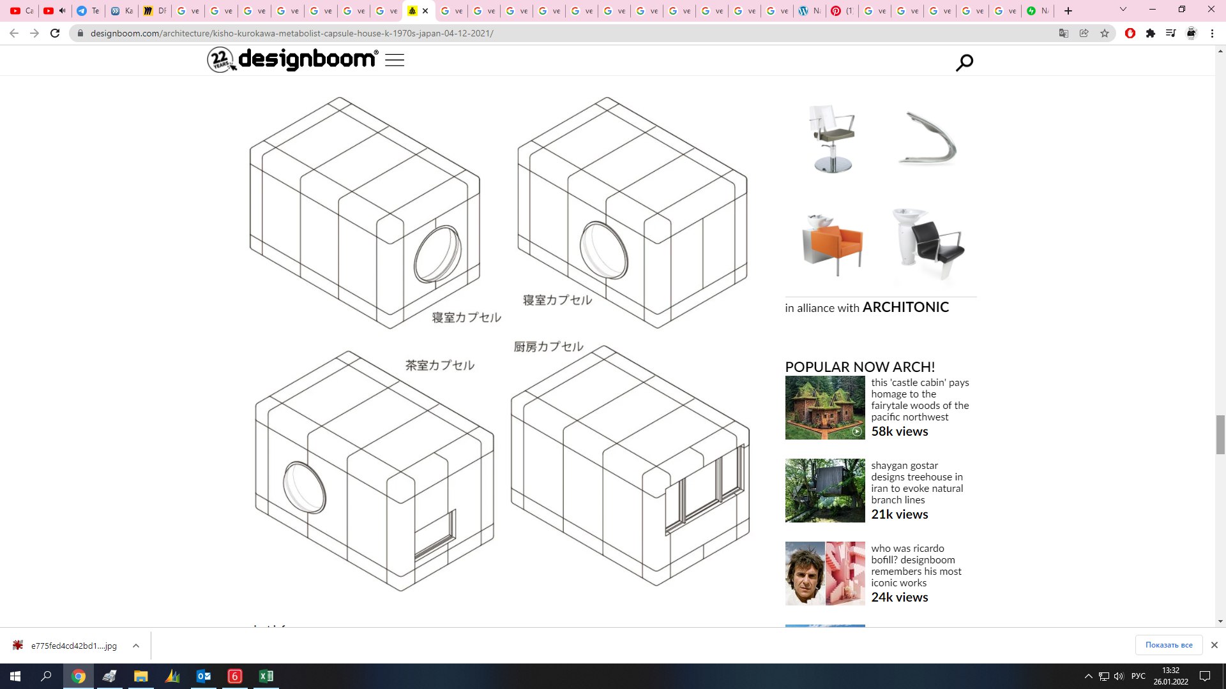Open the designboom hamburger menu
The height and width of the screenshot is (689, 1226).
pos(395,61)
